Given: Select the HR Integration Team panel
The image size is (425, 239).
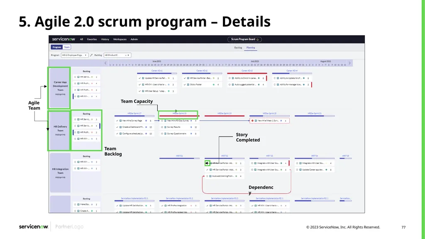Looking at the screenshot, I should point(60,173).
